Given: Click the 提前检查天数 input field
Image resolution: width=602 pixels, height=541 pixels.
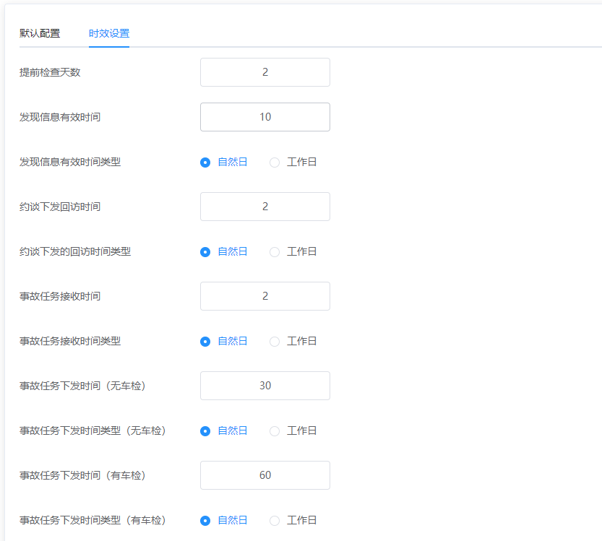Looking at the screenshot, I should pos(265,72).
